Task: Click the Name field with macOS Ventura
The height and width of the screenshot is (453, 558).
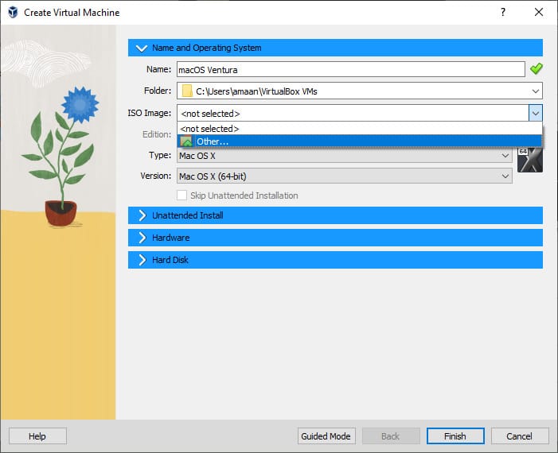Action: click(350, 69)
